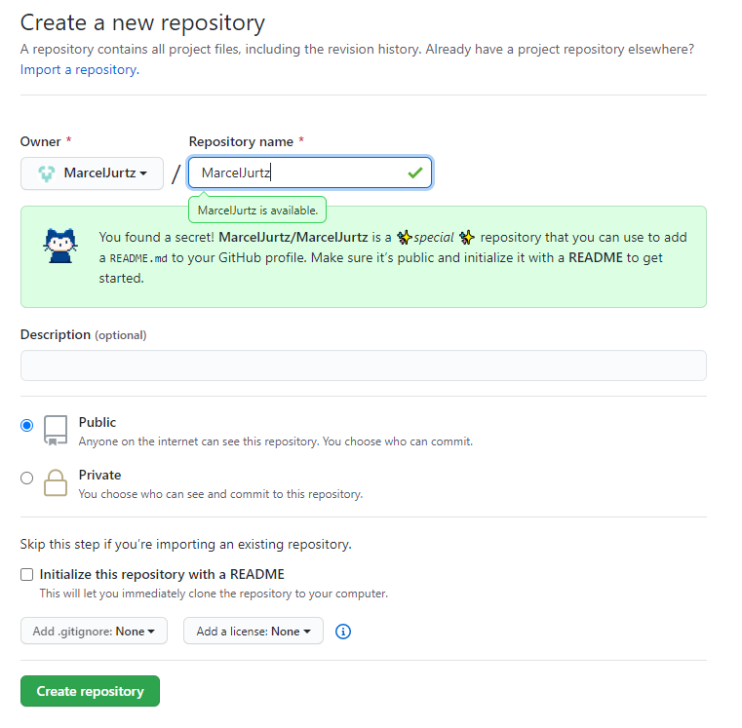Open the Add a license dropdown
Viewport: 742px width, 728px height.
254,631
